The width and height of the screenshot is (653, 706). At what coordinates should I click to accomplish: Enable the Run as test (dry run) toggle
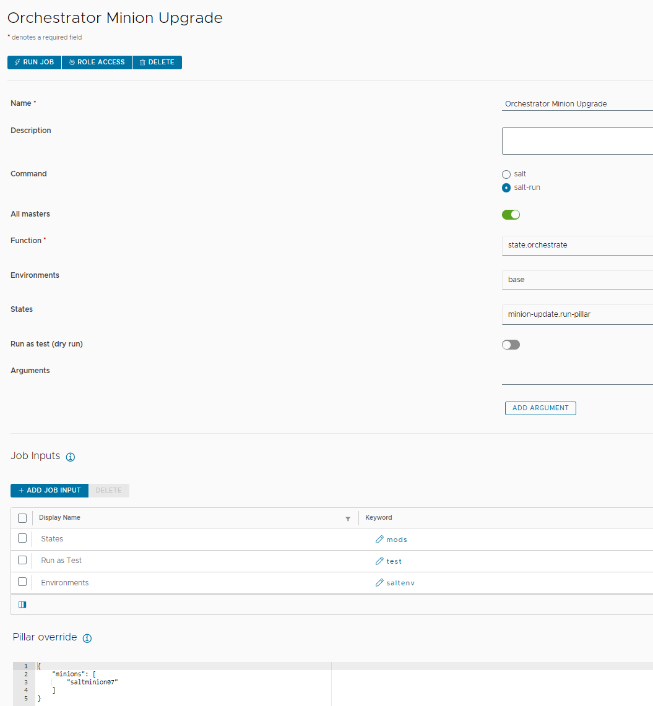(x=511, y=345)
